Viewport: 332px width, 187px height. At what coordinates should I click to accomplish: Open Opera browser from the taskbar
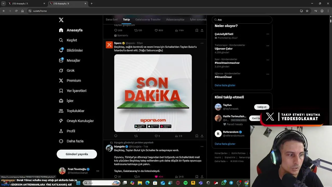(178, 183)
